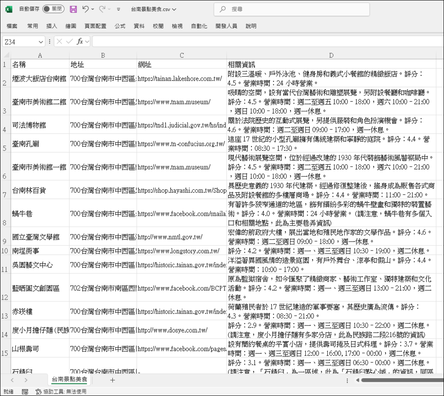Switch to the 校閱 ribbon tab
The width and height of the screenshot is (444, 396).
coord(158,26)
